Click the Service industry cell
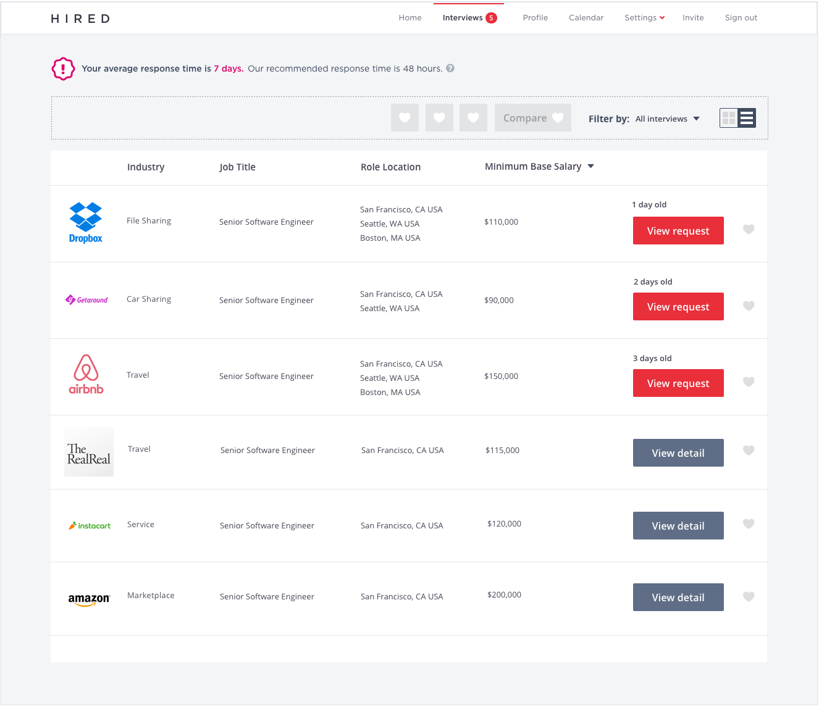 click(x=141, y=525)
